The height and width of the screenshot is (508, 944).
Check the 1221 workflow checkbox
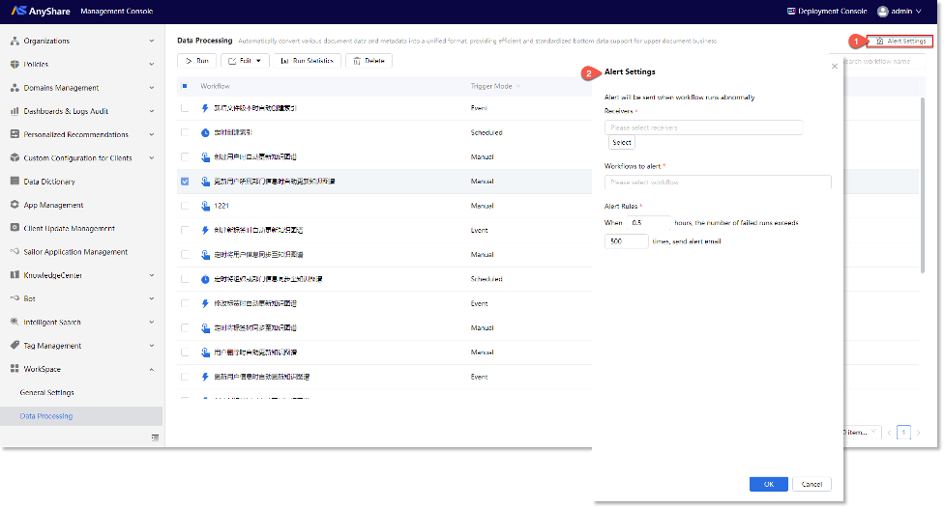coord(185,206)
